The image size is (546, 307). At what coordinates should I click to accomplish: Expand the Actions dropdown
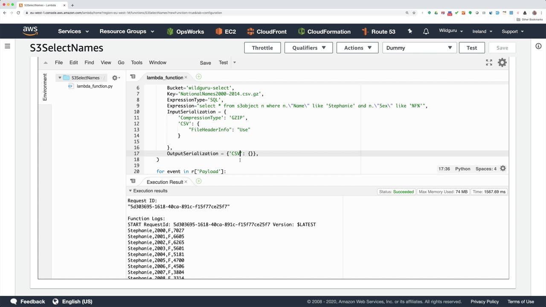click(357, 48)
